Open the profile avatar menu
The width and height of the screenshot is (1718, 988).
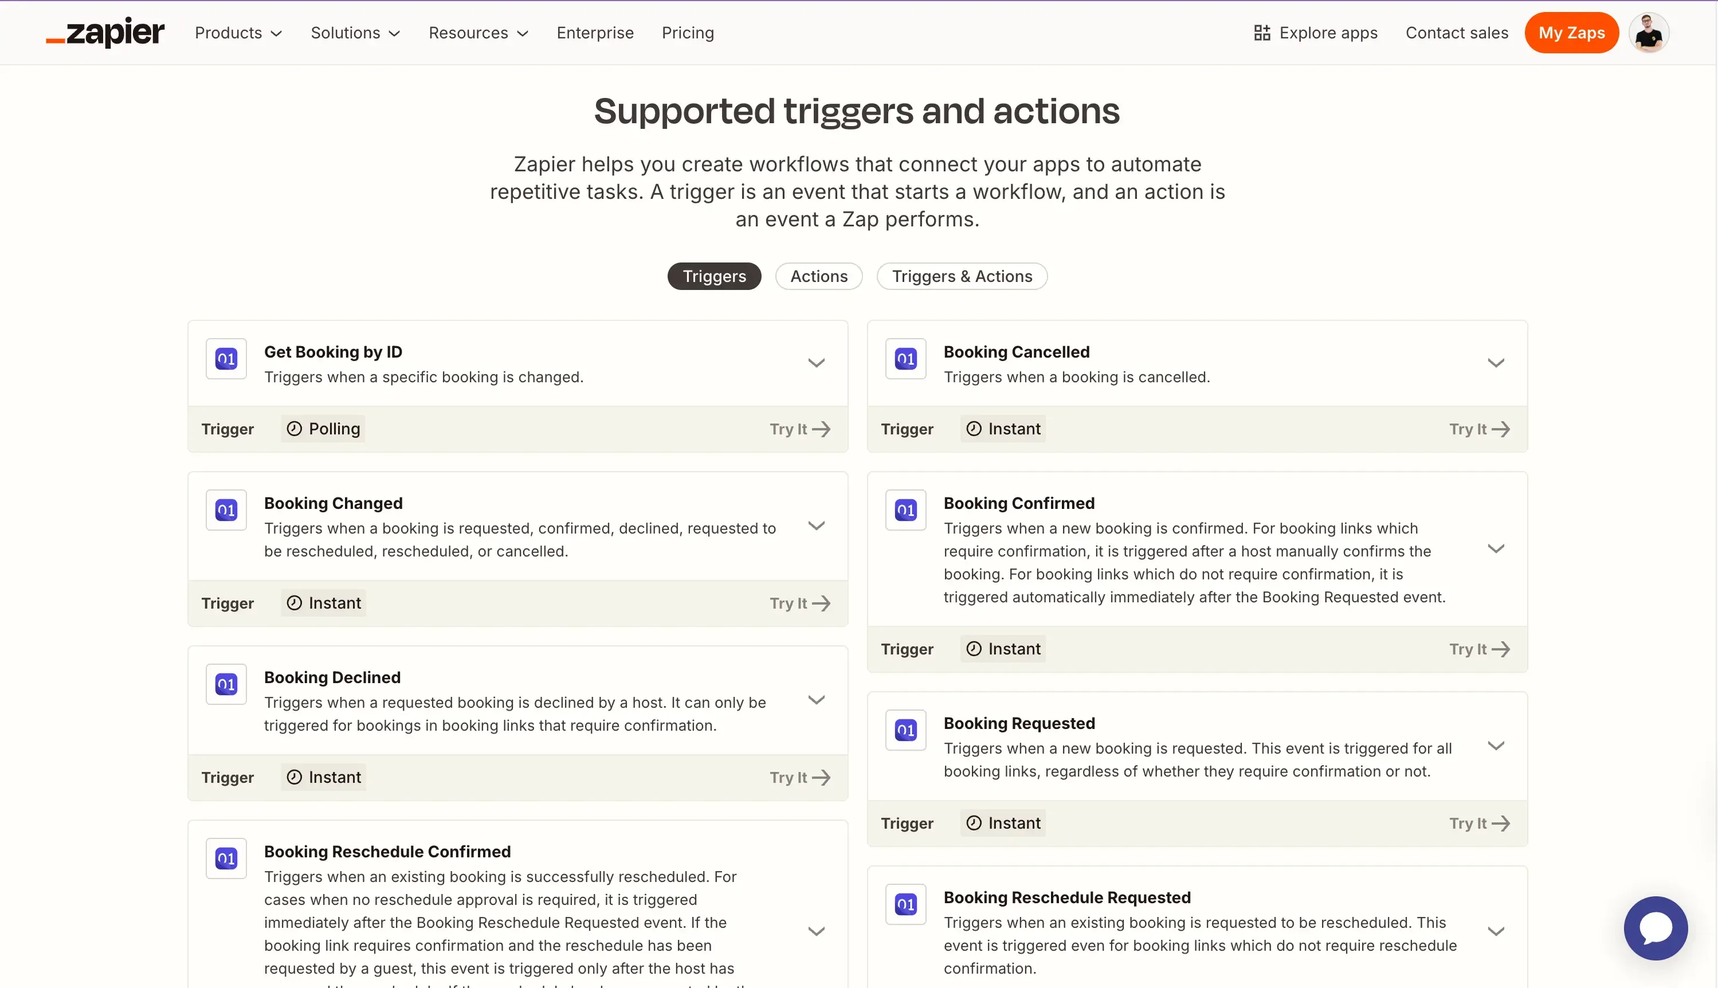coord(1649,32)
